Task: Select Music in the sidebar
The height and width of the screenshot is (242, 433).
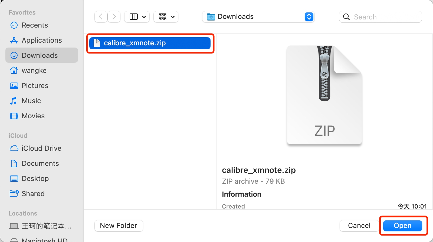Action: (x=31, y=101)
